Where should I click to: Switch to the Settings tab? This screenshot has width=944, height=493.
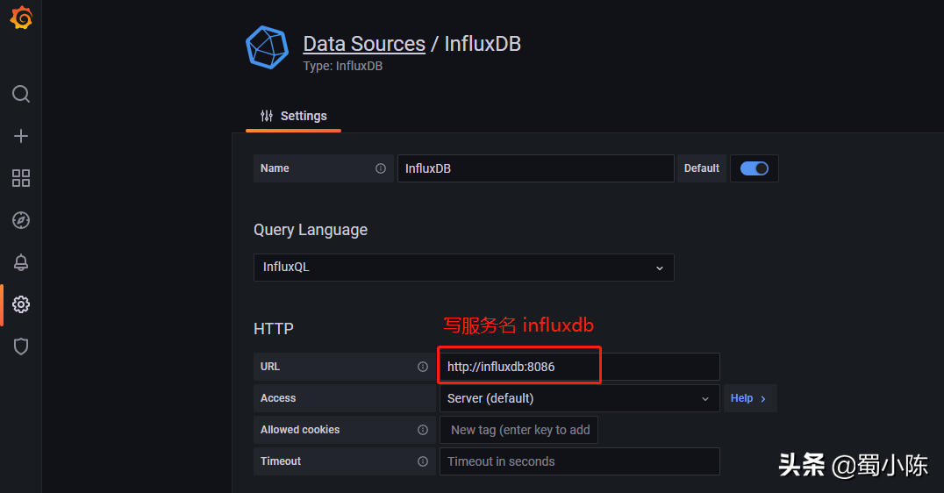point(294,116)
